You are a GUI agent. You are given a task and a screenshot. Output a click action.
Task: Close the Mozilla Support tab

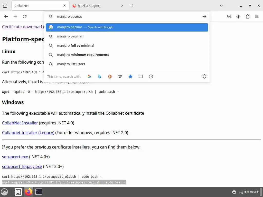tap(122, 6)
